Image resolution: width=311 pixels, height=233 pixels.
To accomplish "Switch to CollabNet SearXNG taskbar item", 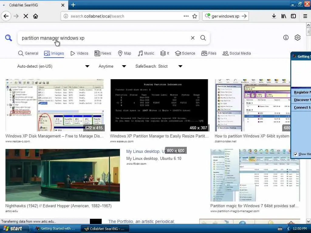I will pos(105,229).
